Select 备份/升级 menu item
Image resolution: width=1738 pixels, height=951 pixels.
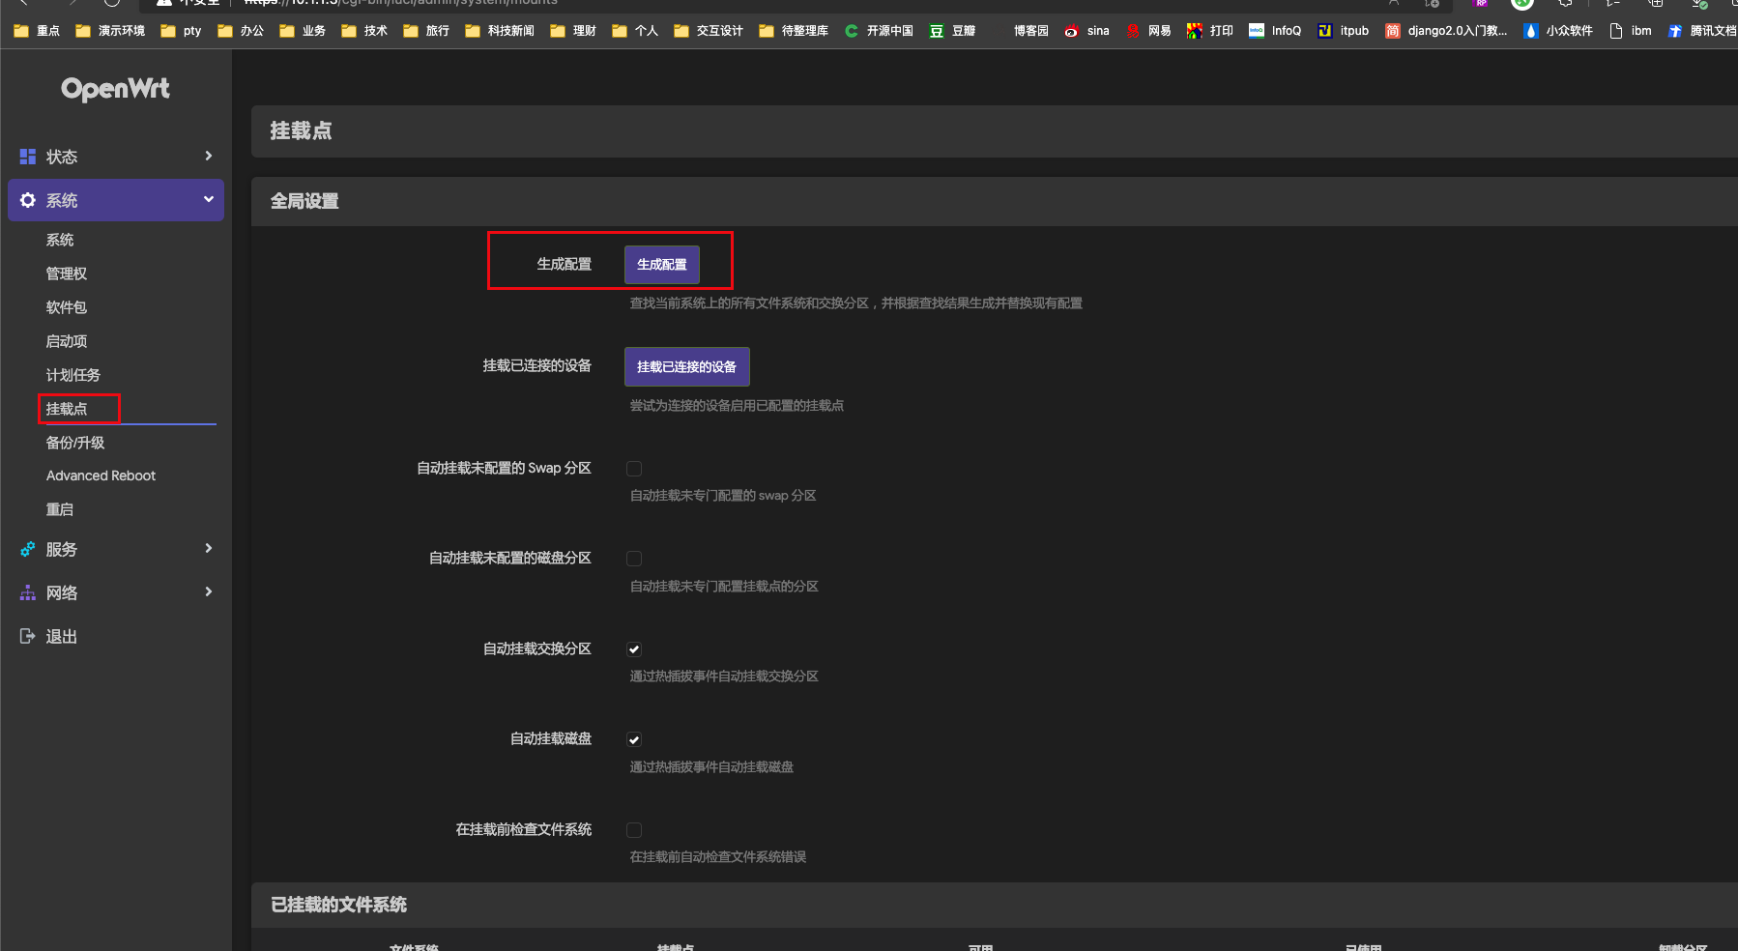pyautogui.click(x=75, y=443)
